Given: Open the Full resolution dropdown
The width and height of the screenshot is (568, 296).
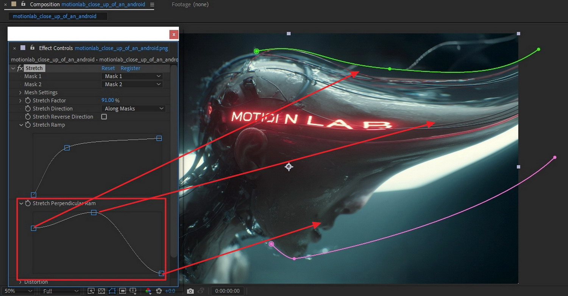Looking at the screenshot, I should (x=60, y=291).
